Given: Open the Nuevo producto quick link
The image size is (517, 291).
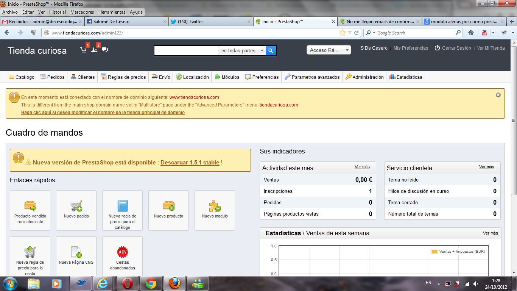Looking at the screenshot, I should tap(169, 210).
